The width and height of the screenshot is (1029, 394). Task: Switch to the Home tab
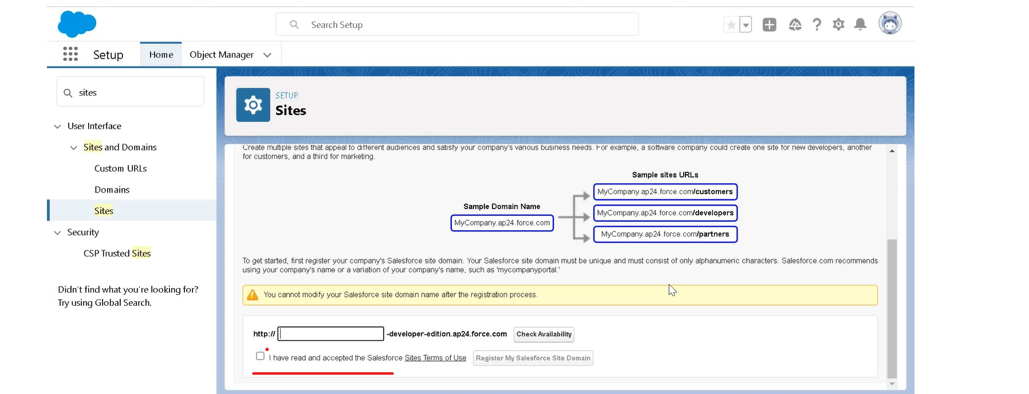point(161,54)
